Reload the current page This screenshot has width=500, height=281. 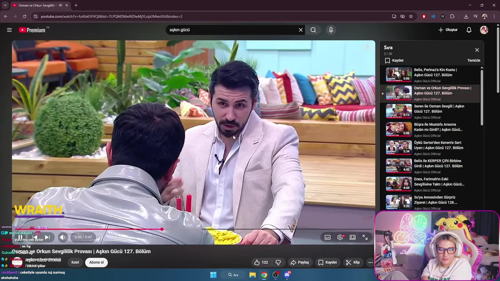pyautogui.click(x=24, y=16)
